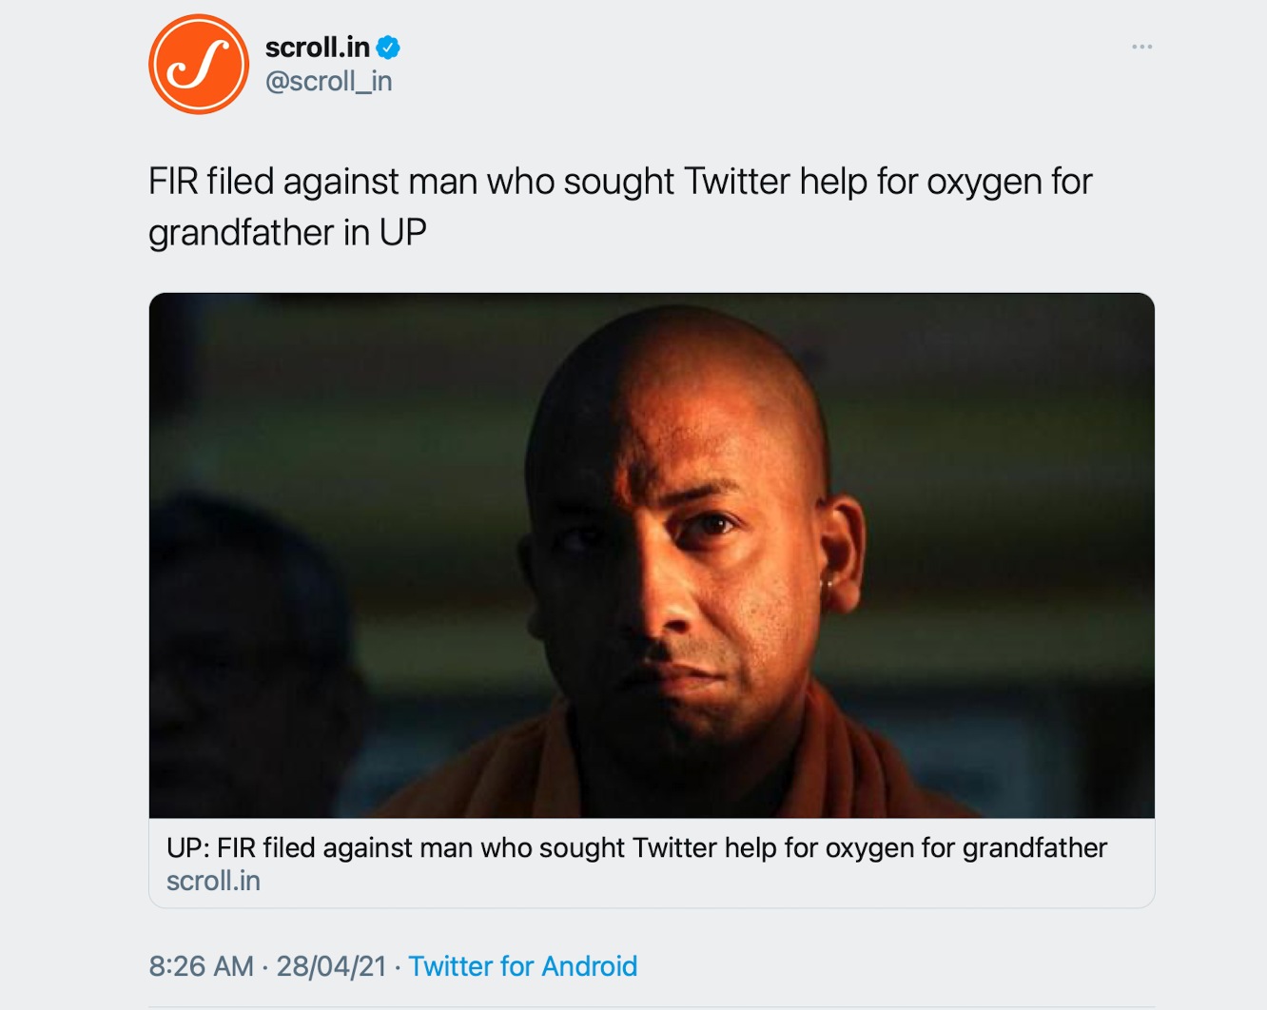Click the tweet line "grandfather in UP"
This screenshot has width=1267, height=1010.
[287, 232]
